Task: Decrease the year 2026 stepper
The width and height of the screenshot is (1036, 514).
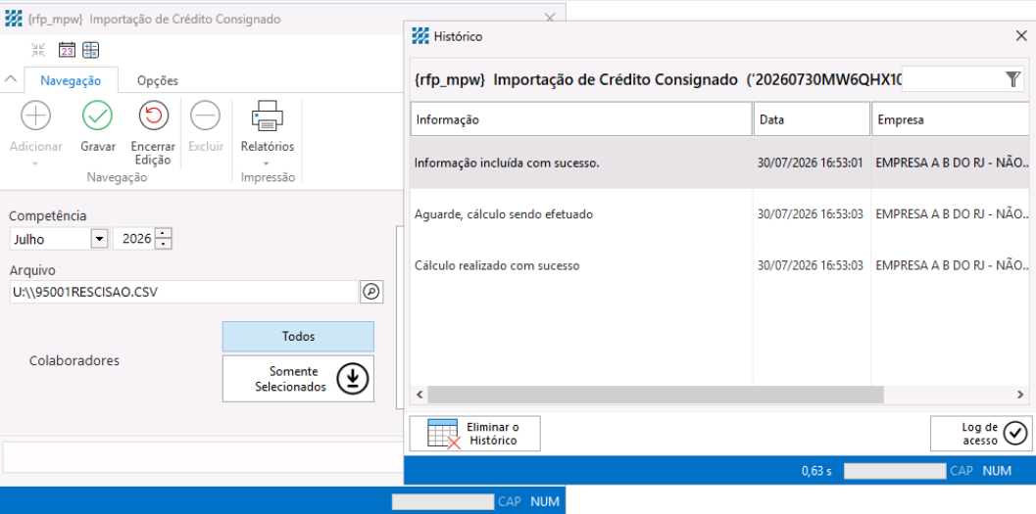Action: coord(164,244)
